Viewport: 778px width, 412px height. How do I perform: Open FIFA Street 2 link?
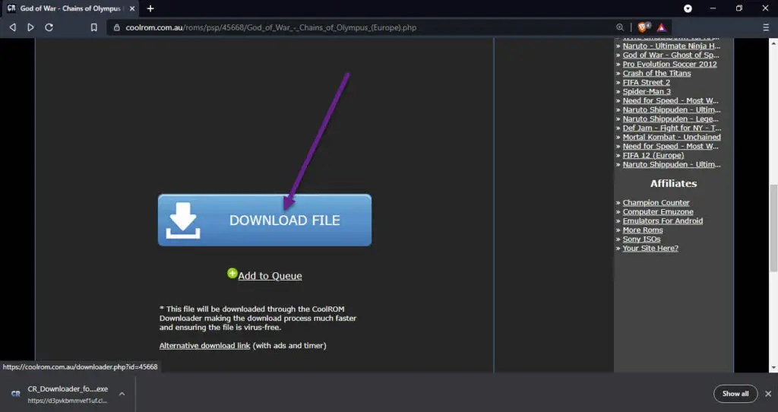point(646,82)
